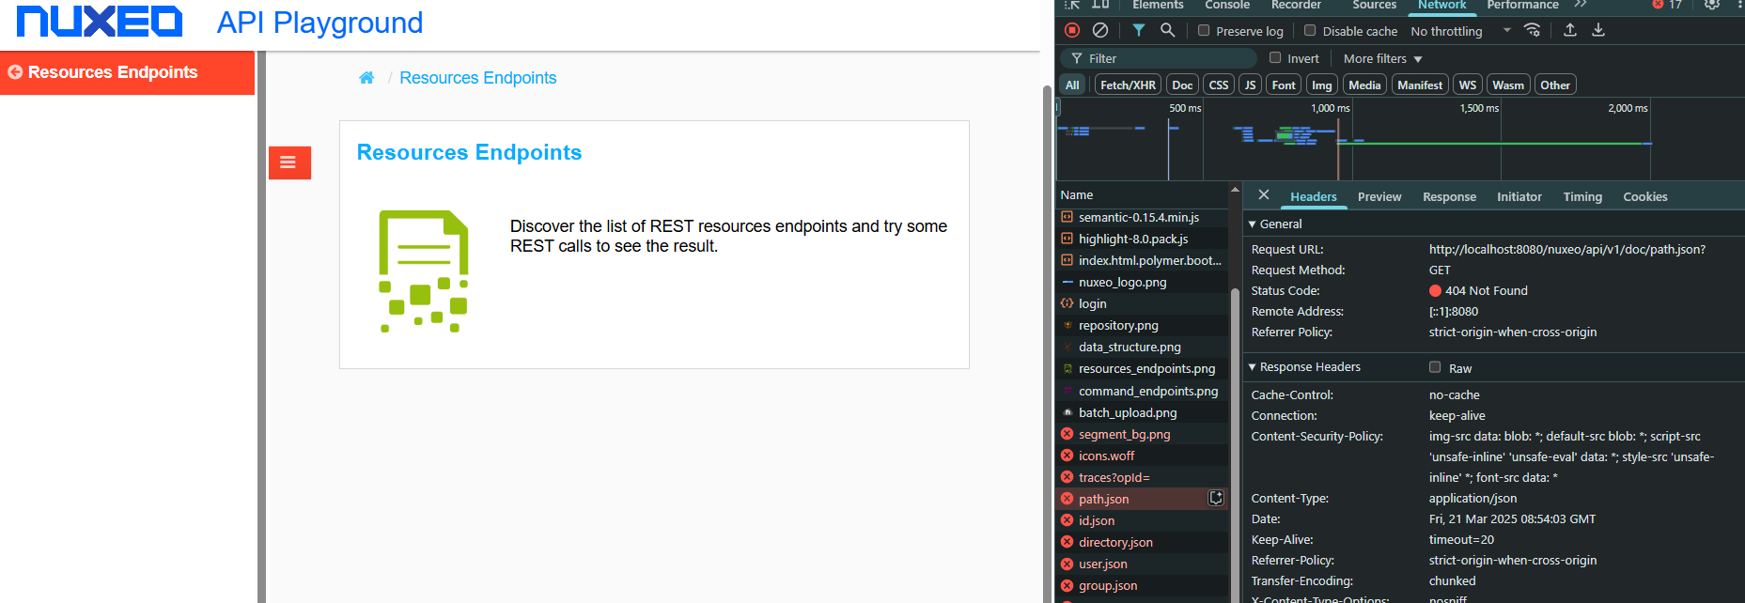Show more DevTools tabs chevron
1745x603 pixels.
click(1581, 5)
